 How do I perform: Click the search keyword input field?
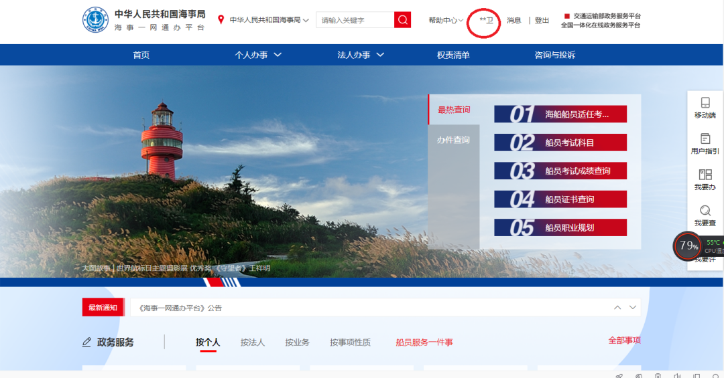click(x=355, y=20)
